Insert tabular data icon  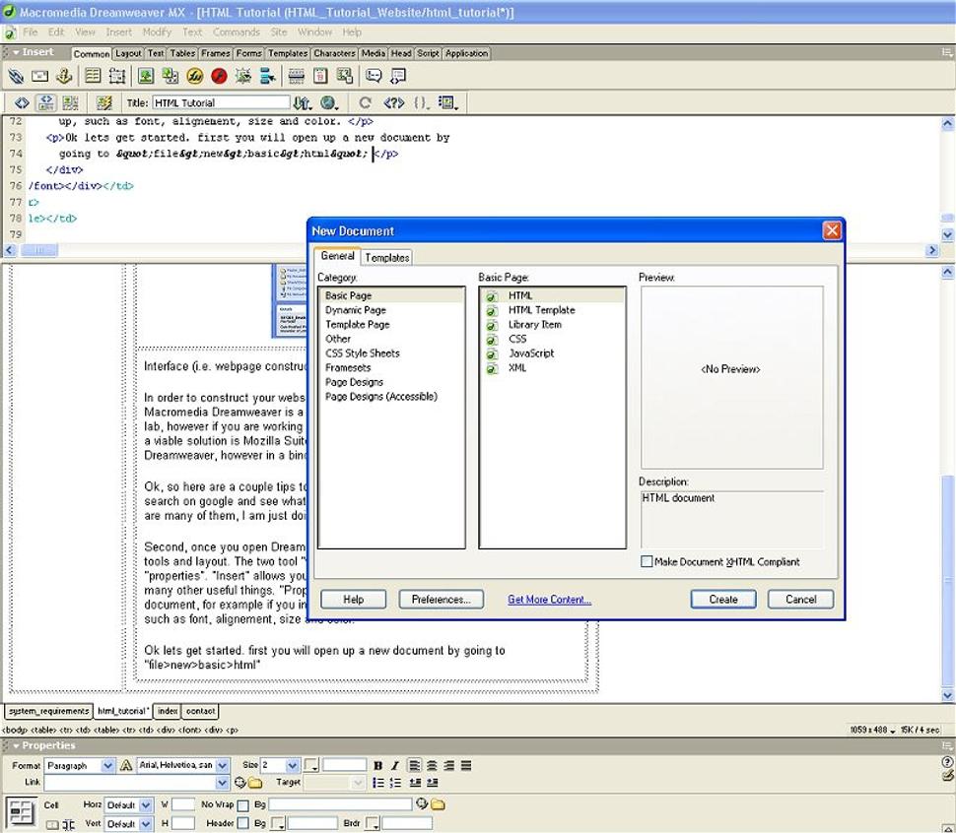345,76
